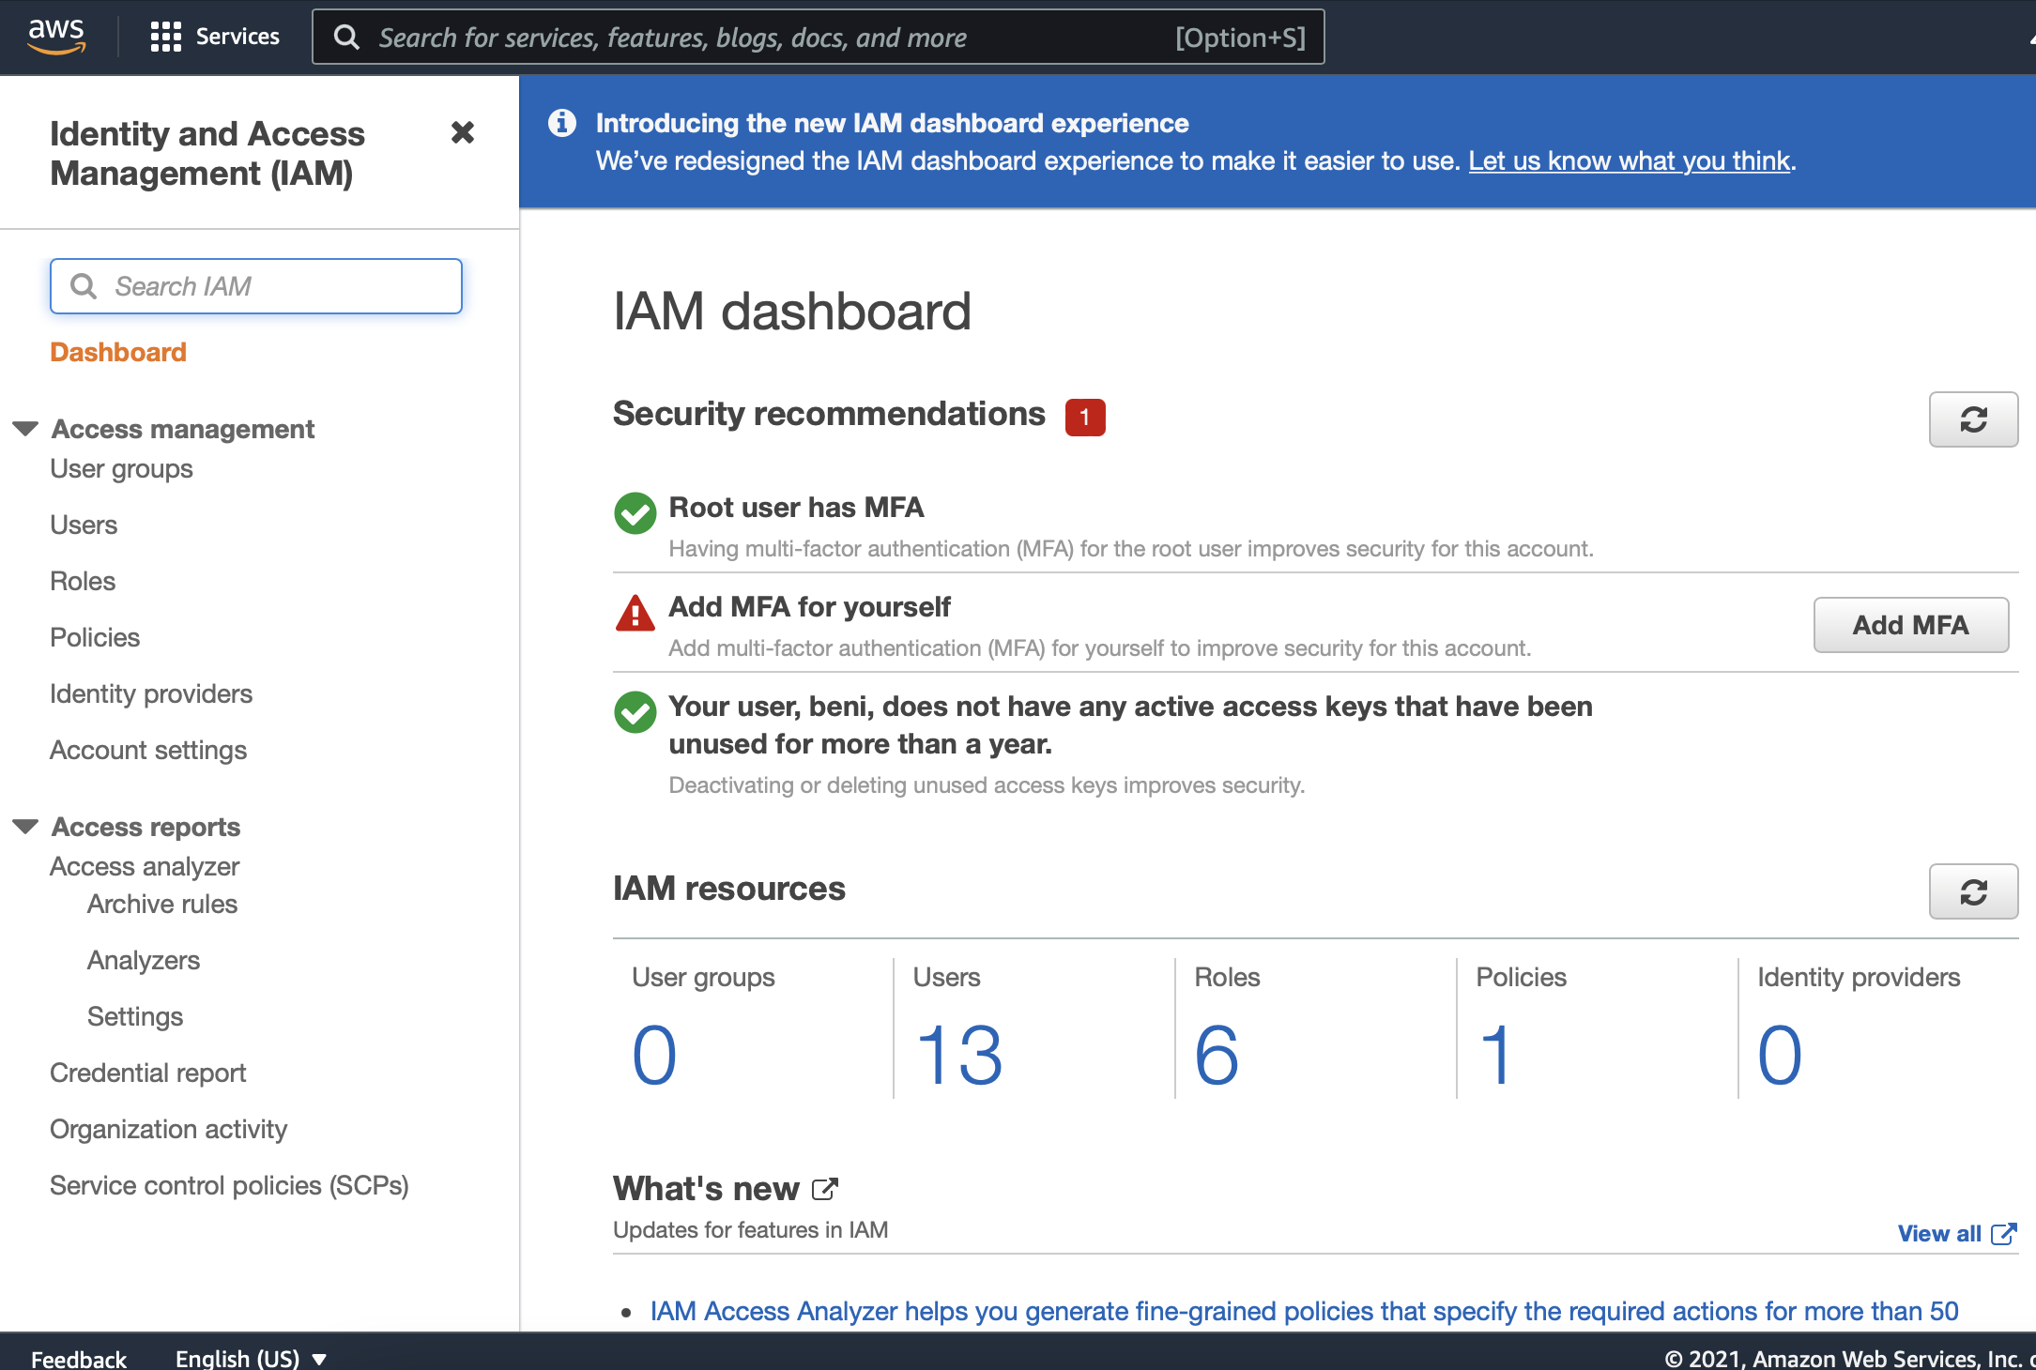This screenshot has height=1370, width=2036.
Task: Click the Security recommendations heading
Action: pos(829,414)
